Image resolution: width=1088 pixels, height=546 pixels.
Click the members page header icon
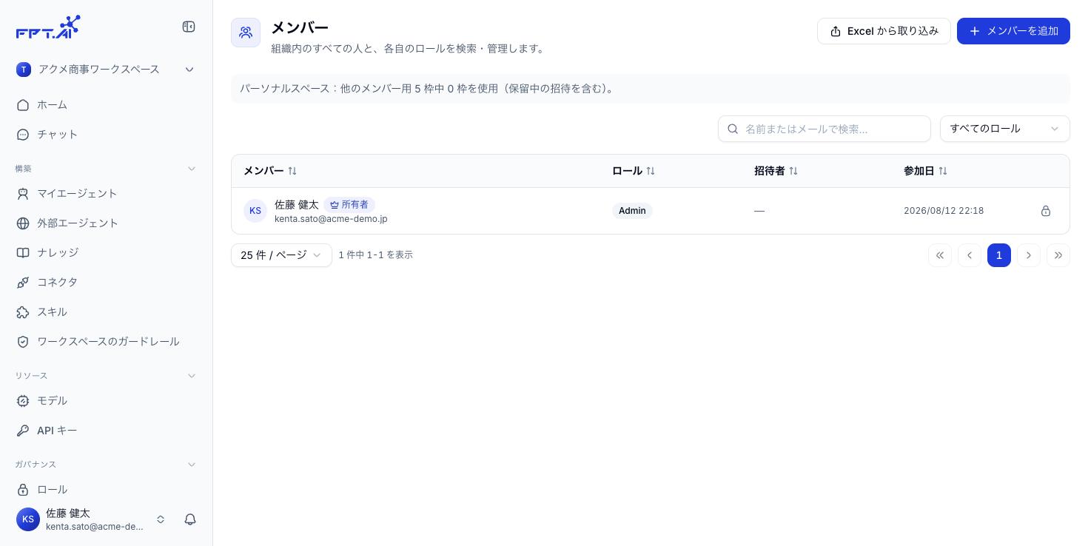246,33
